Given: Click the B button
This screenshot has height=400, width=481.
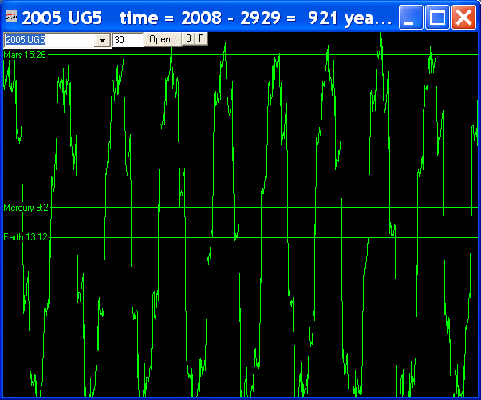Looking at the screenshot, I should (x=189, y=38).
